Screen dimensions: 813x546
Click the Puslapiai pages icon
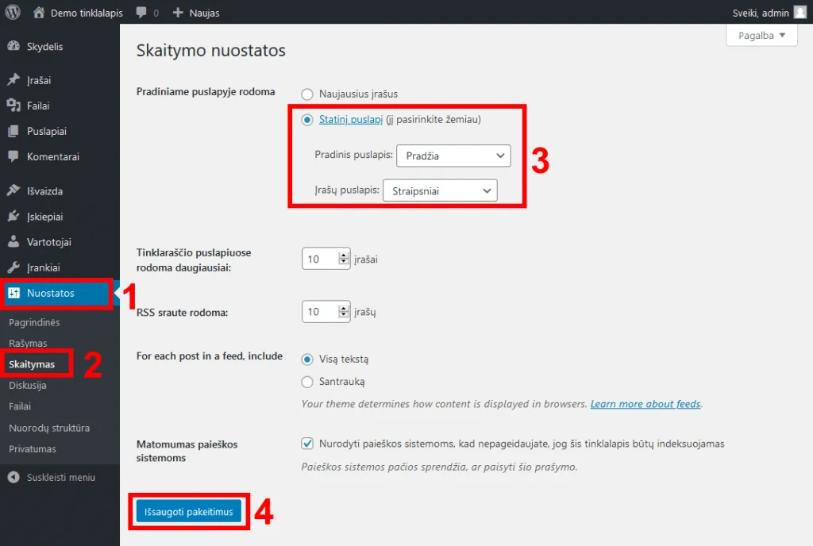tap(13, 131)
